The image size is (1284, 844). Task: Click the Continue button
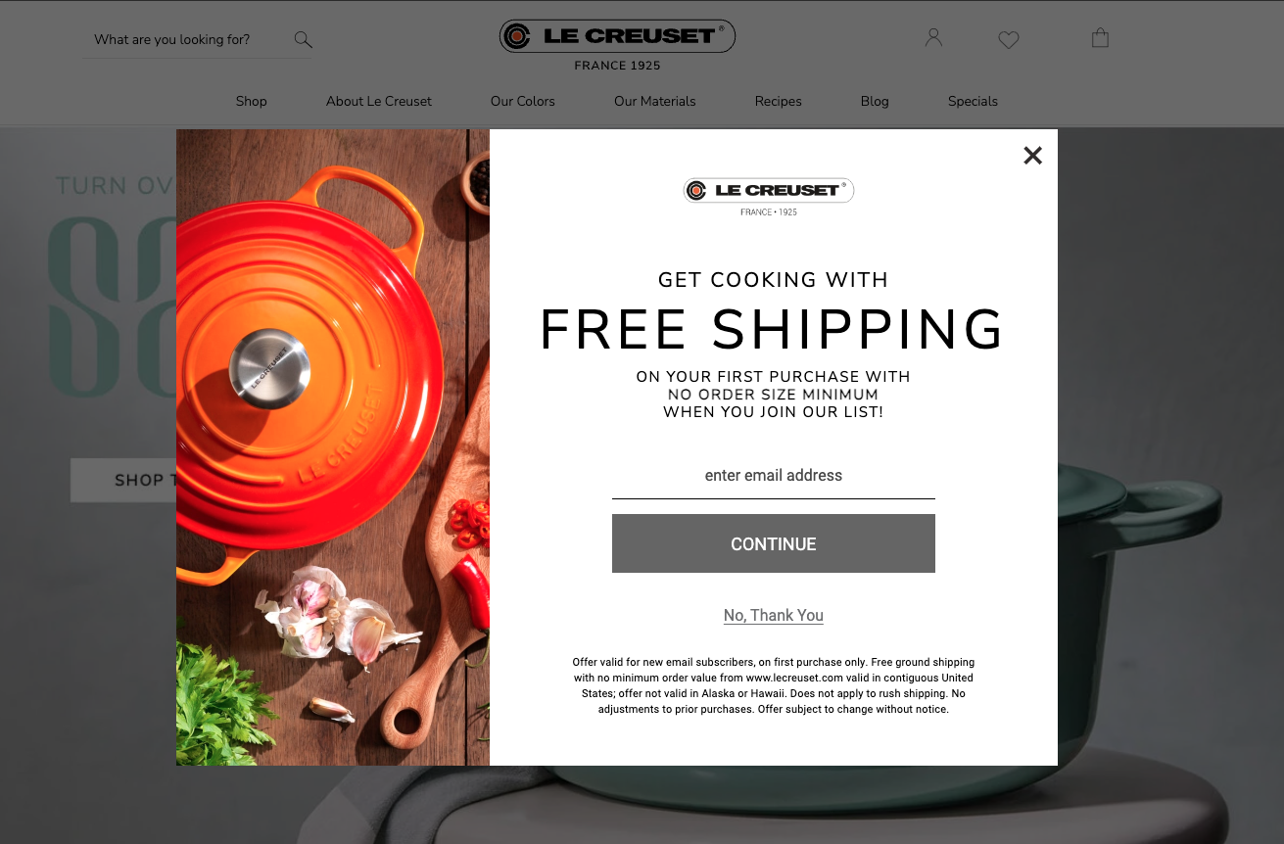point(774,543)
